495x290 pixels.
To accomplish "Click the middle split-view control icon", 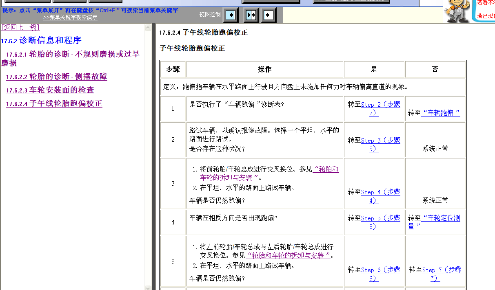I will tap(251, 15).
